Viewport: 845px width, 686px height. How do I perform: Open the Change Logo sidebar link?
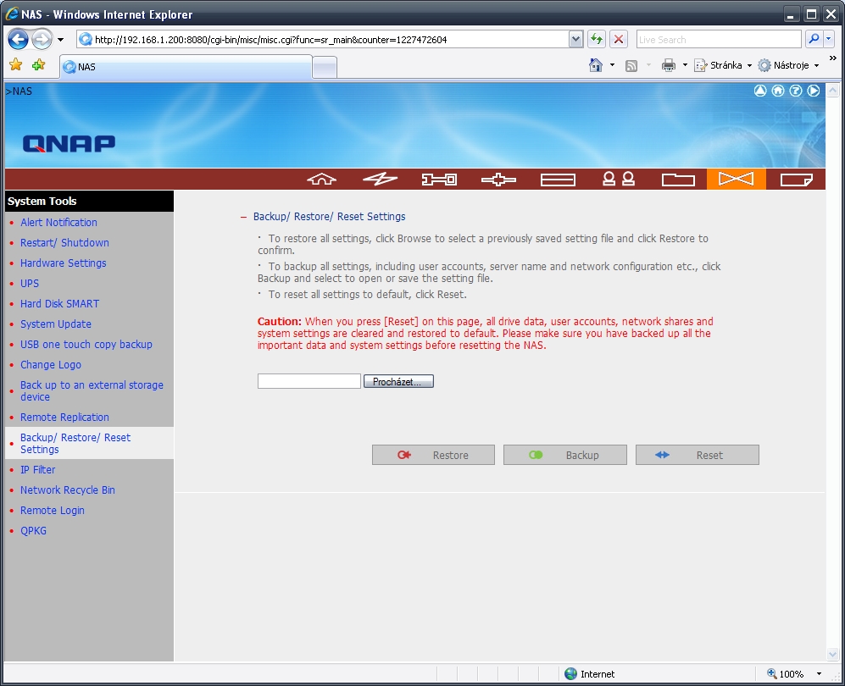click(x=51, y=364)
